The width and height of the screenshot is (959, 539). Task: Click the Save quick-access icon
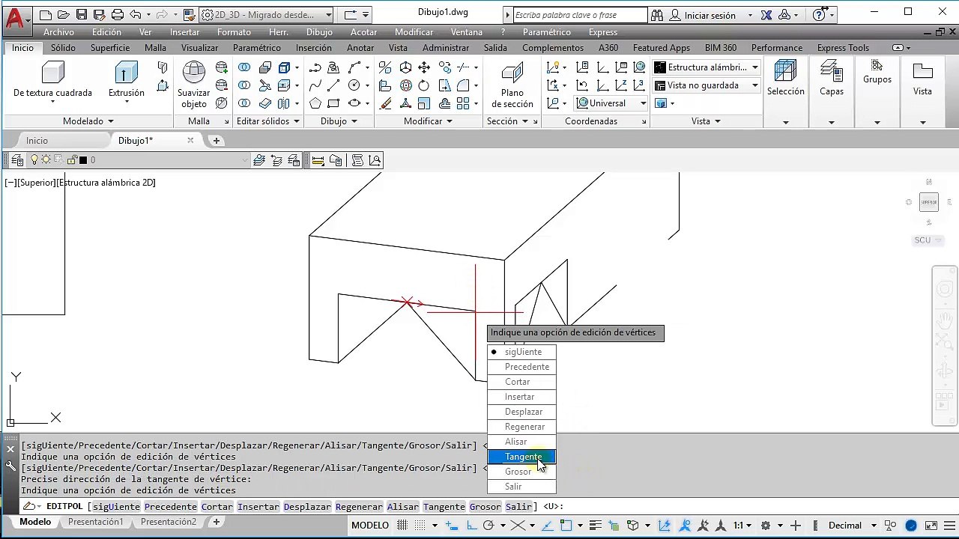point(82,15)
